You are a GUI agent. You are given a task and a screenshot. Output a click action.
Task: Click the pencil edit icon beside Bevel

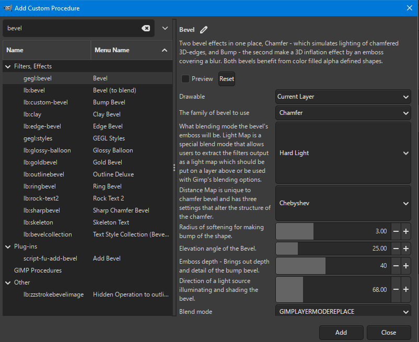coord(204,30)
